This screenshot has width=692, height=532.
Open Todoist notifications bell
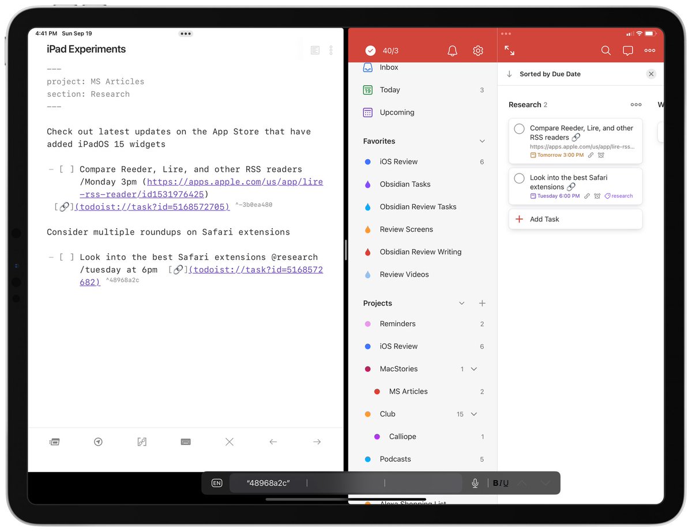pyautogui.click(x=453, y=51)
